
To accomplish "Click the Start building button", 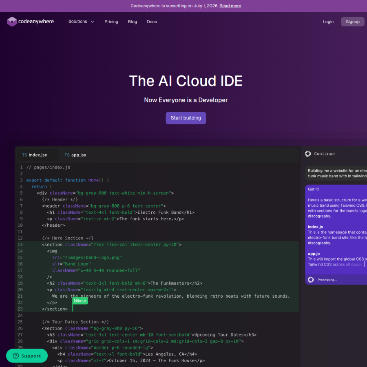I will click(186, 118).
